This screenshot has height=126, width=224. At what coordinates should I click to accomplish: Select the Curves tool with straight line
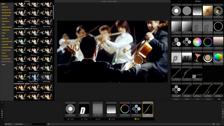pos(176,73)
